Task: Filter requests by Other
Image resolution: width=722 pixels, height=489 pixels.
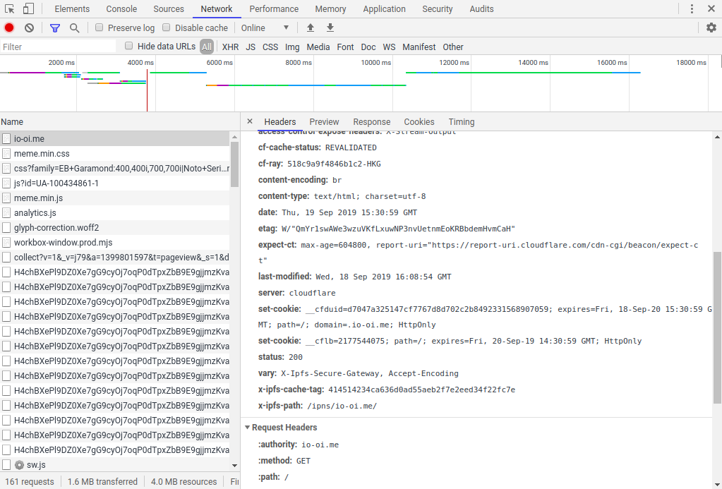Action: coord(453,47)
